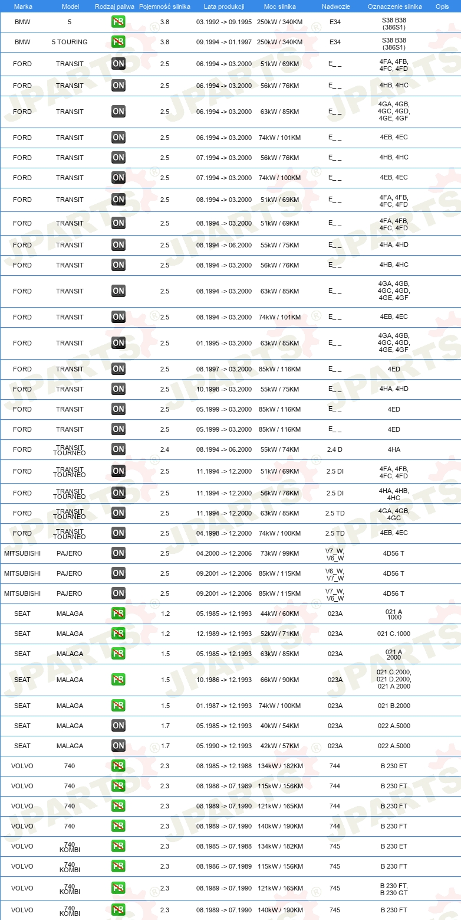461x920 pixels.
Task: Click the date cell '08.1997 -> 03.2000'
Action: [x=224, y=369]
